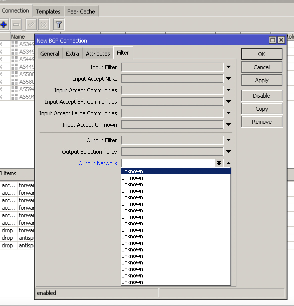The width and height of the screenshot is (294, 306).
Task: Expand Input Accept Ext Communities field
Action: [x=228, y=101]
